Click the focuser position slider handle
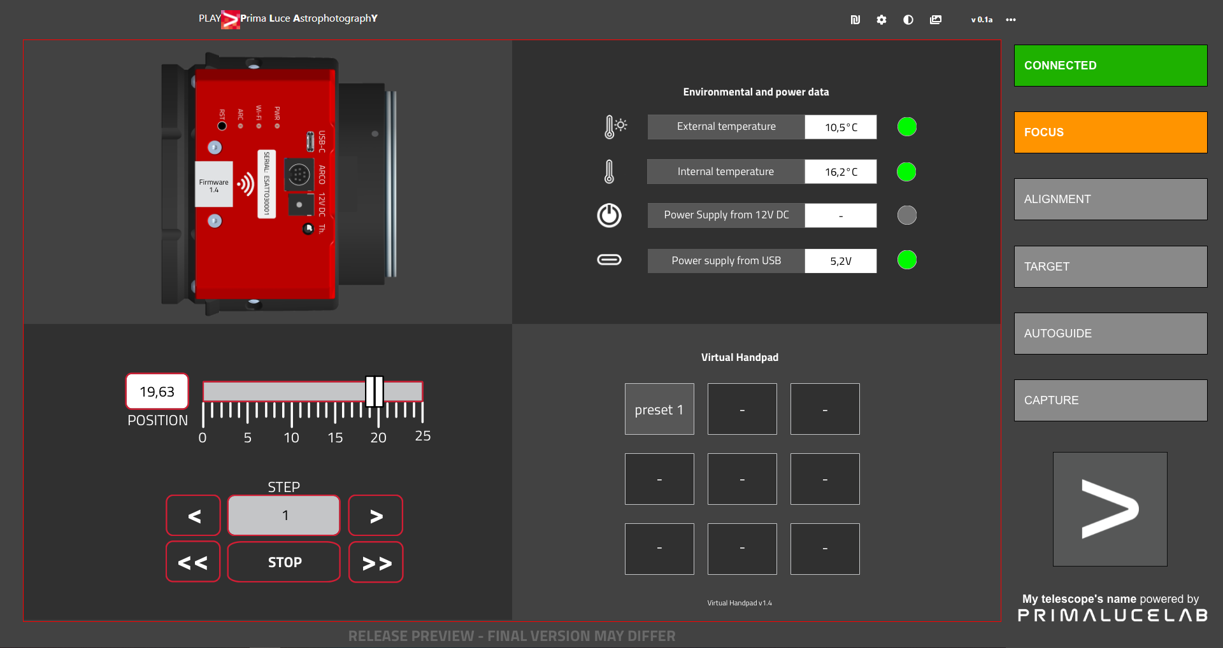1223x648 pixels. tap(375, 391)
